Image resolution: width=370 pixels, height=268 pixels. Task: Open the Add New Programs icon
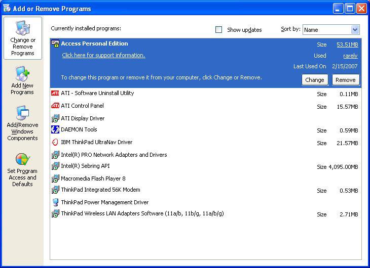coord(23,73)
